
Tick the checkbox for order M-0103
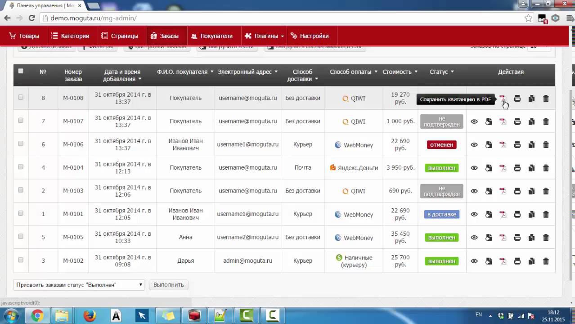21,190
